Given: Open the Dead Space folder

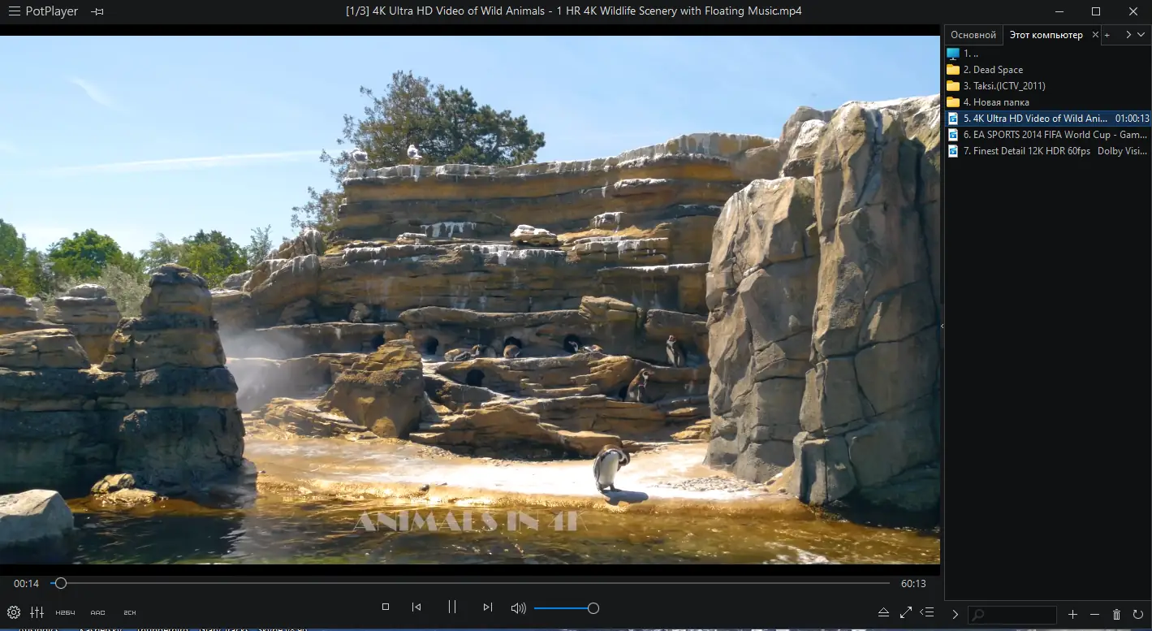Looking at the screenshot, I should (x=1047, y=70).
